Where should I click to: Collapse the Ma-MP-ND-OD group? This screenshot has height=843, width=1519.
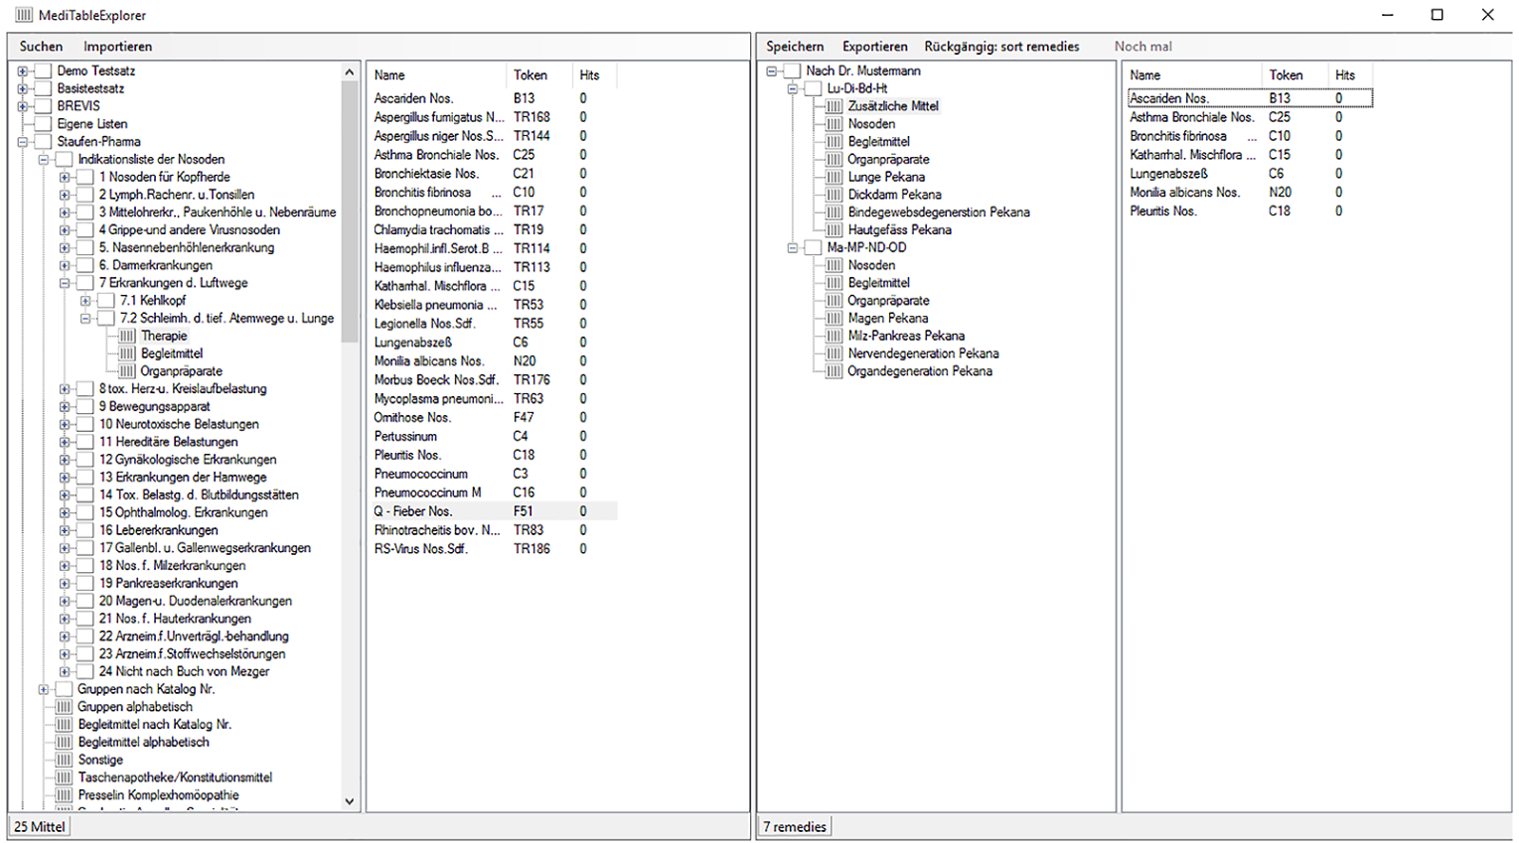coord(793,248)
